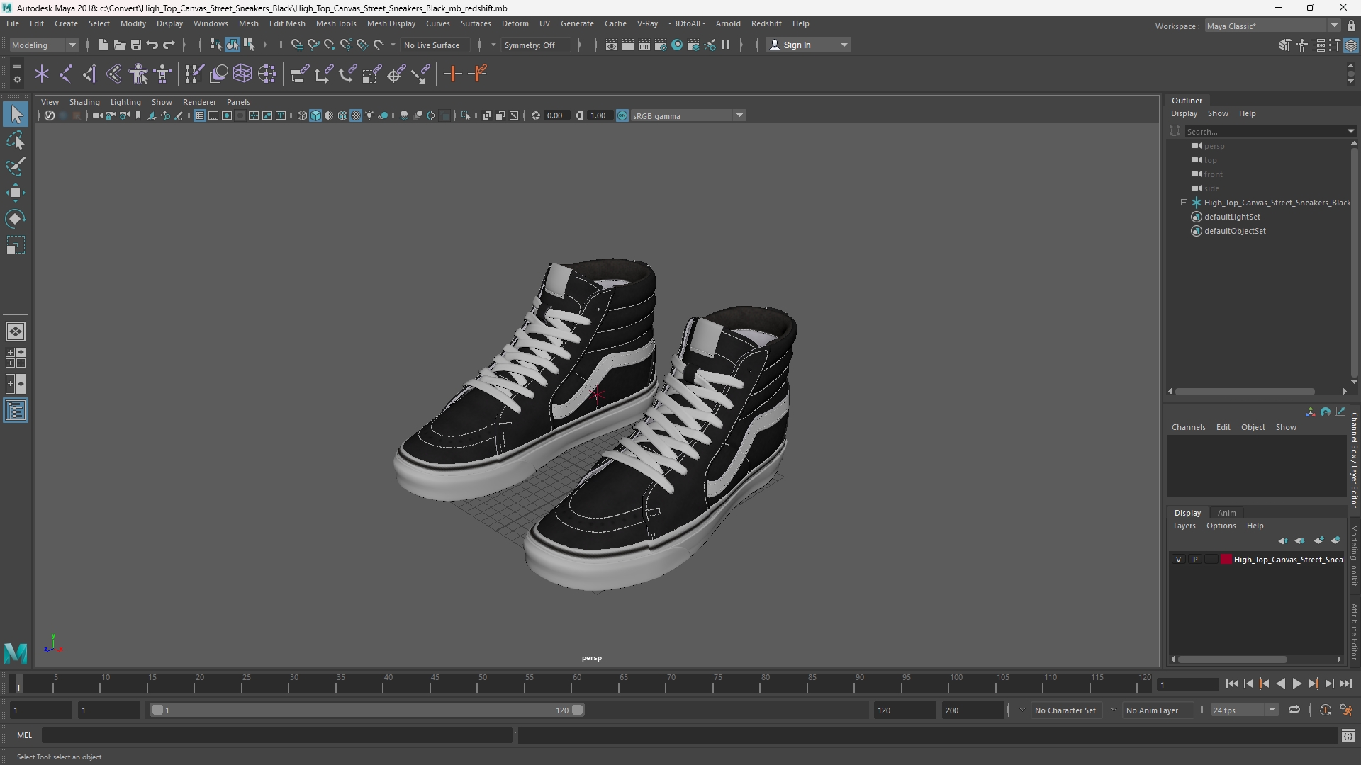Click the MEL command input line
The height and width of the screenshot is (765, 1361).
(x=276, y=735)
